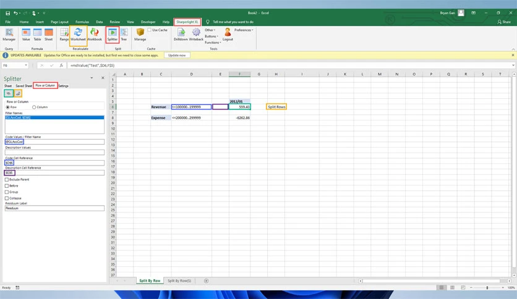Click the insert function fx button
517x299 pixels.
[61, 65]
